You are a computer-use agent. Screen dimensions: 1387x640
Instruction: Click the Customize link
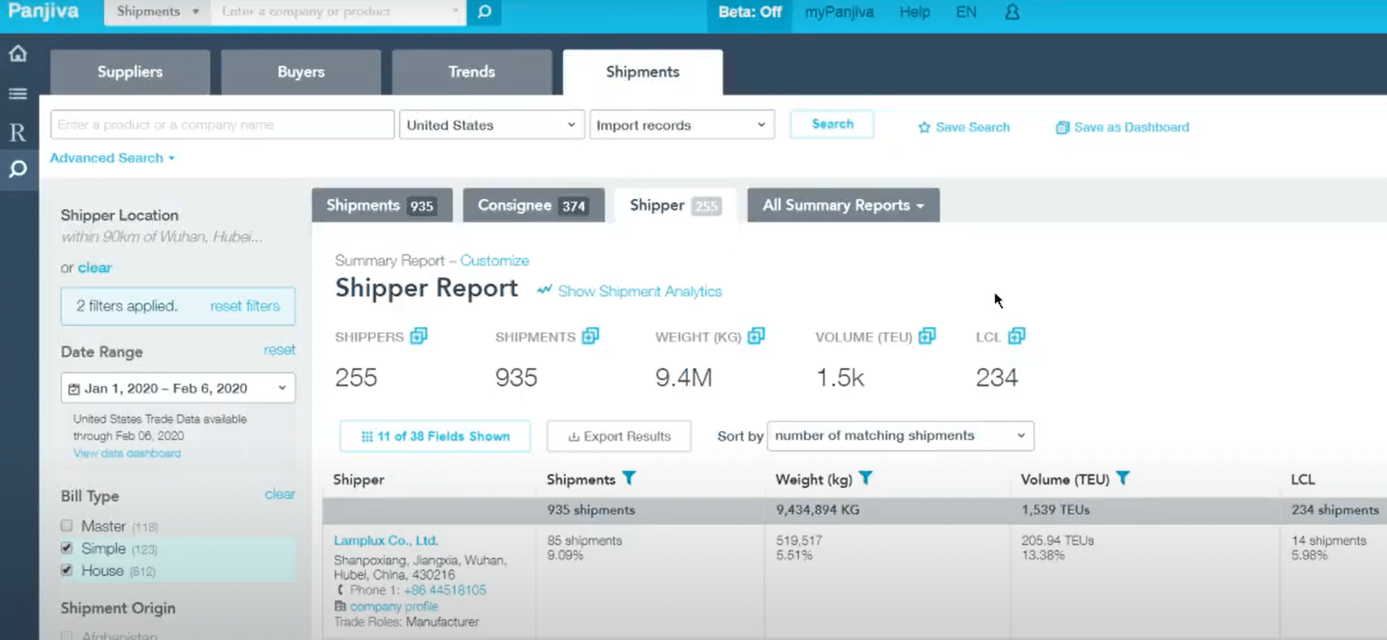(x=494, y=260)
